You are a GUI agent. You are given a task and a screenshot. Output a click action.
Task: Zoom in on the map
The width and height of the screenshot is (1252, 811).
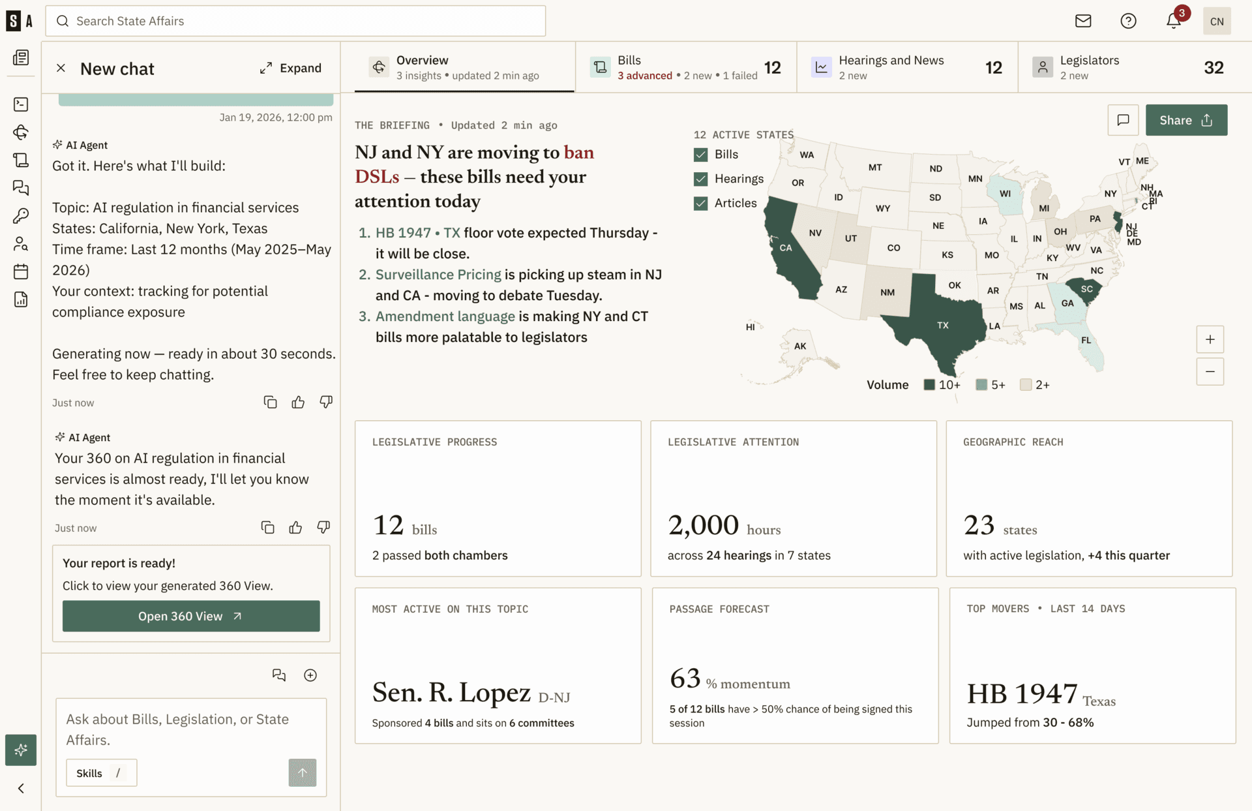1210,339
